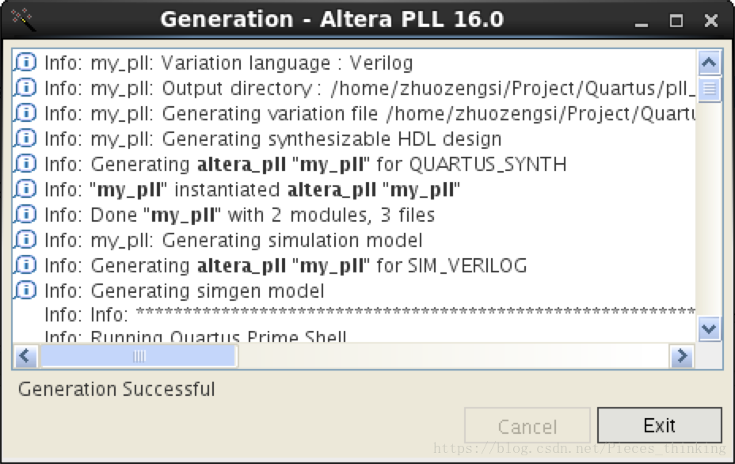Image resolution: width=735 pixels, height=464 pixels.
Task: Select the 'Variation language : Verilog' log line
Action: (x=229, y=63)
